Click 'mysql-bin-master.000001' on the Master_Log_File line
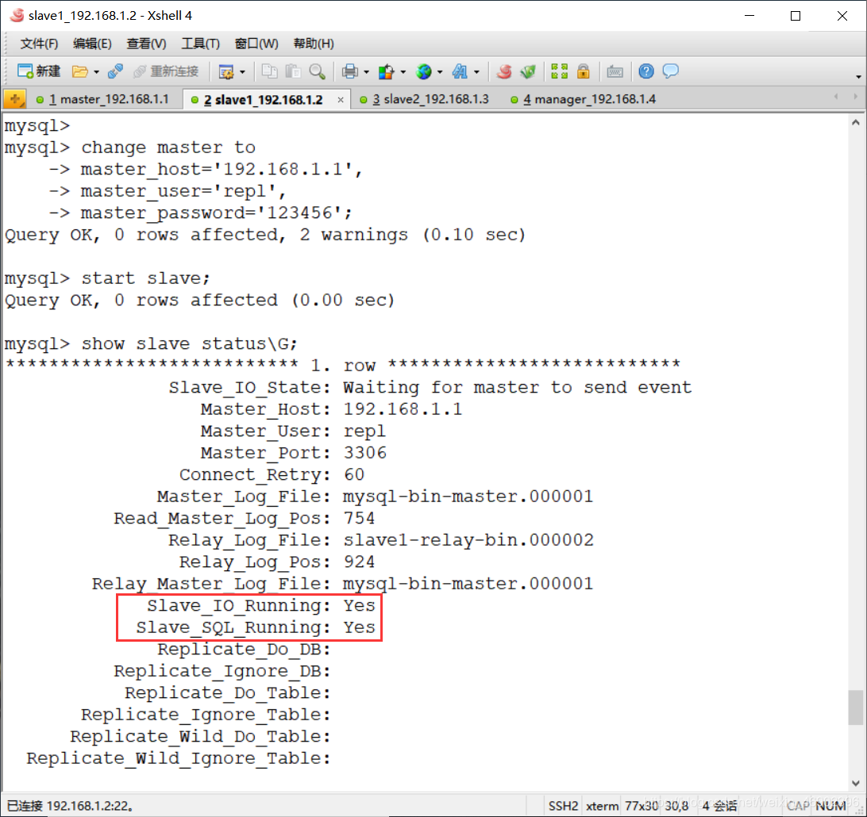The width and height of the screenshot is (867, 817). [468, 497]
